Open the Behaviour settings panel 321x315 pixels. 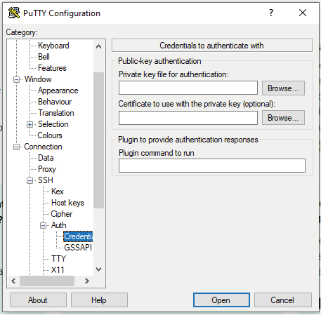click(55, 102)
